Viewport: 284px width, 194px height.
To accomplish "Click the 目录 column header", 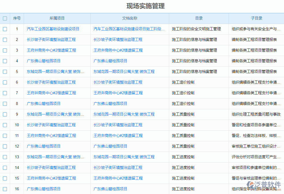I will pyautogui.click(x=199, y=18).
